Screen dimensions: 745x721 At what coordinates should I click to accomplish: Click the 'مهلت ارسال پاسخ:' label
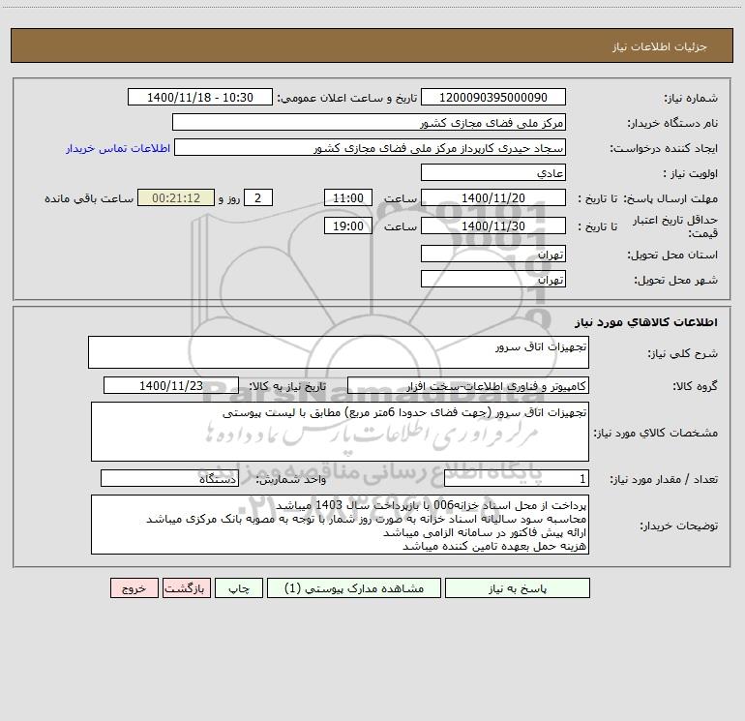[670, 198]
